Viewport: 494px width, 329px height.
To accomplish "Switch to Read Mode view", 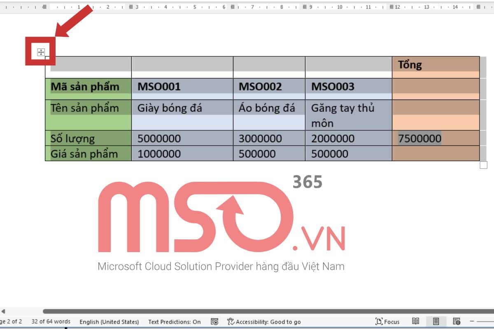I will [416, 322].
